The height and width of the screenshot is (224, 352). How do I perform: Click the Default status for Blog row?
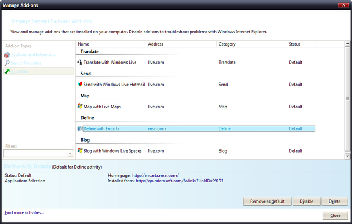(x=296, y=151)
